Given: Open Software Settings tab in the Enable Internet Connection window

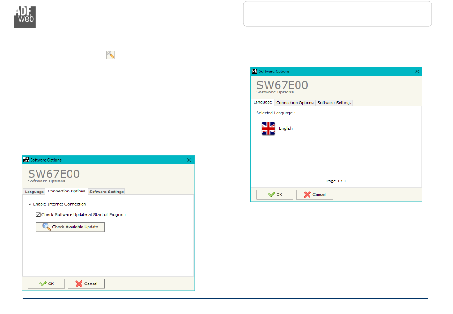Looking at the screenshot, I should coord(106,192).
